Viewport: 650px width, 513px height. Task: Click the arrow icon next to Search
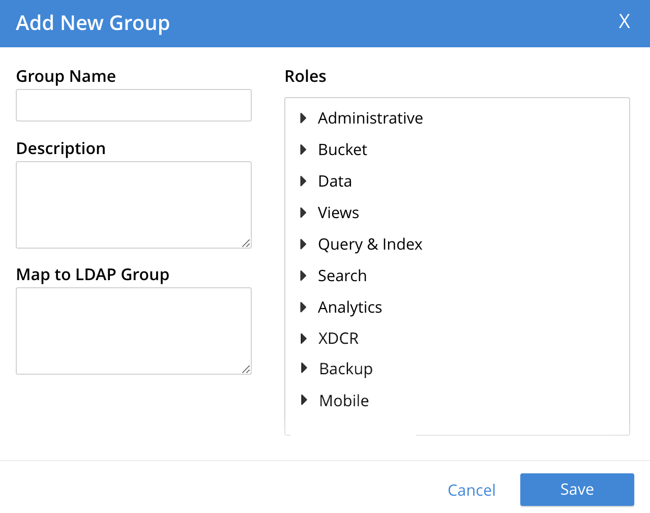point(304,276)
